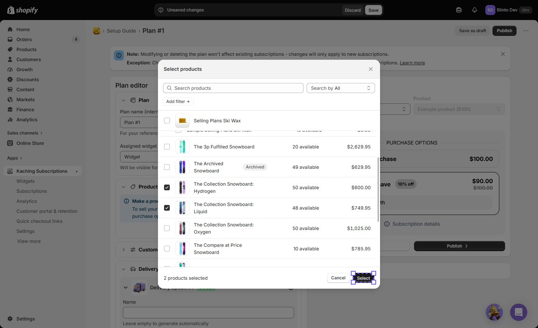Confirm with the Select button
The width and height of the screenshot is (538, 328).
pos(364,278)
